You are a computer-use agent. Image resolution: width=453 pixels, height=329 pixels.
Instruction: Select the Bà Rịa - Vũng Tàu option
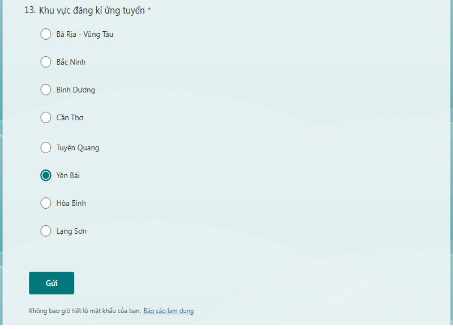tap(46, 34)
